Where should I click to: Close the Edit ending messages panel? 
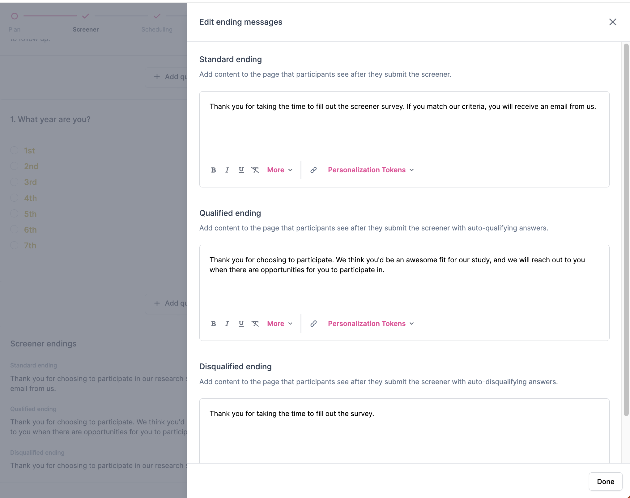pyautogui.click(x=612, y=22)
